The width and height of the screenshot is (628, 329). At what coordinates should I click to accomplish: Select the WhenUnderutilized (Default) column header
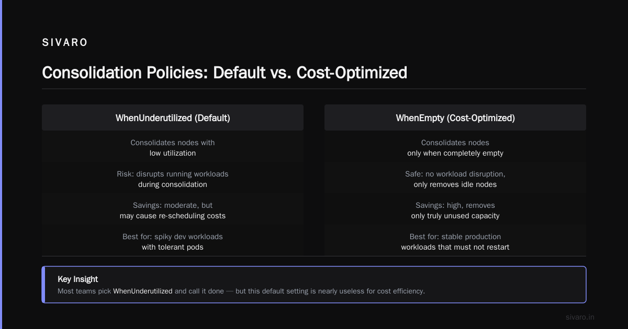tap(173, 118)
